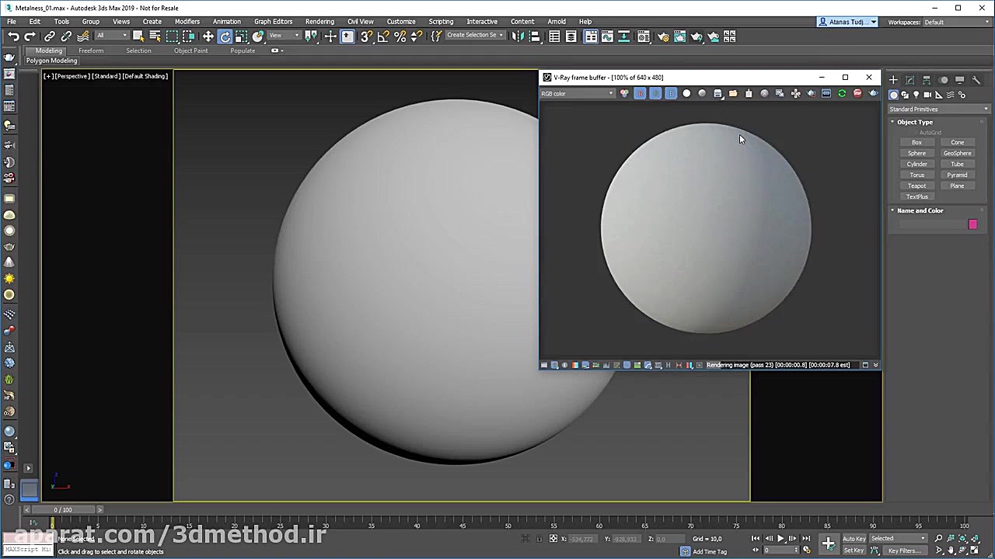Toggle the red channel in frame buffer
The height and width of the screenshot is (559, 995).
640,94
